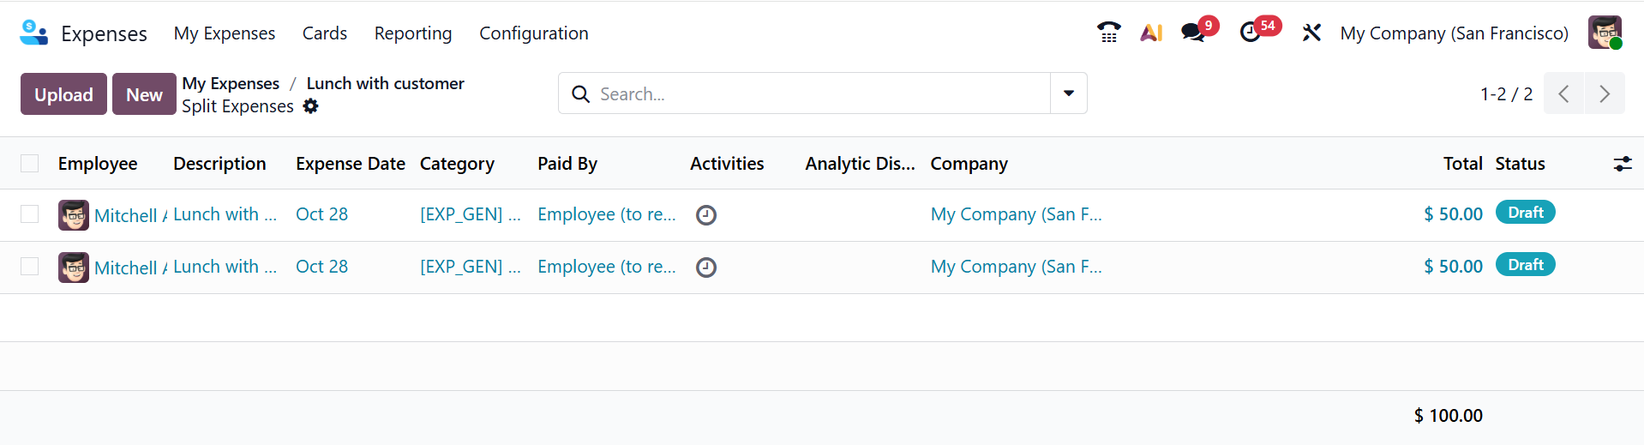Open the My Company (San Francisco) switcher

(1454, 33)
